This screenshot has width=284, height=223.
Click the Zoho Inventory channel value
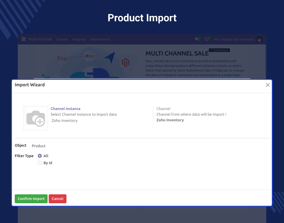click(170, 120)
